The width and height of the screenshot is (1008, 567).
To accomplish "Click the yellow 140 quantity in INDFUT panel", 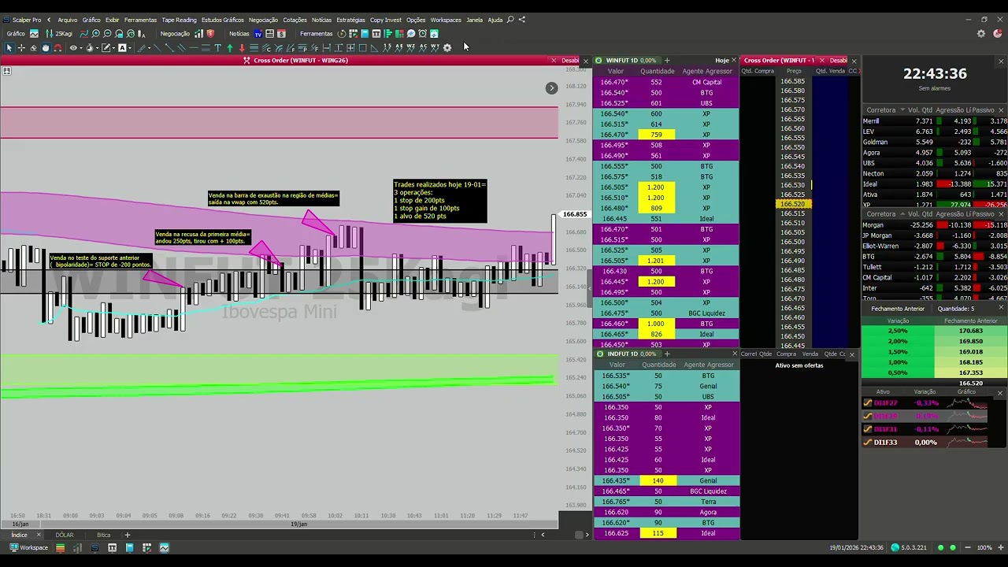I will coord(657,480).
